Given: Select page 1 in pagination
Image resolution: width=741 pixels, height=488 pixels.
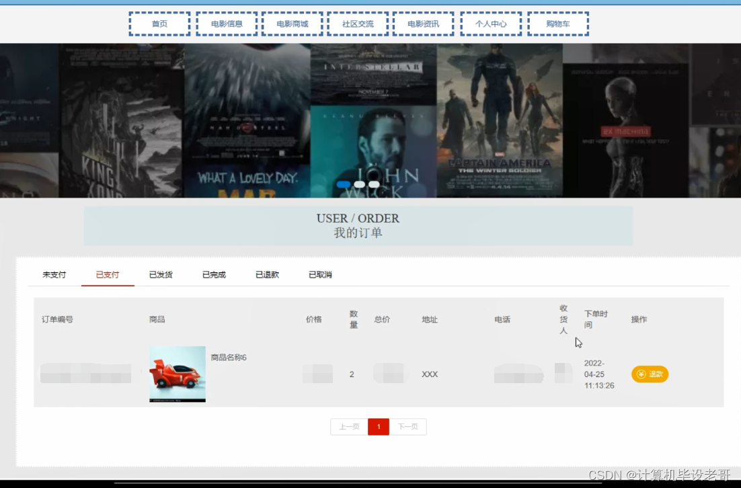Looking at the screenshot, I should click(x=379, y=427).
